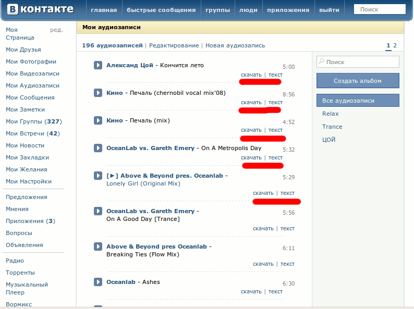414x309 pixels.
Task: Click the ВКонтакте logo
Action: click(x=40, y=9)
